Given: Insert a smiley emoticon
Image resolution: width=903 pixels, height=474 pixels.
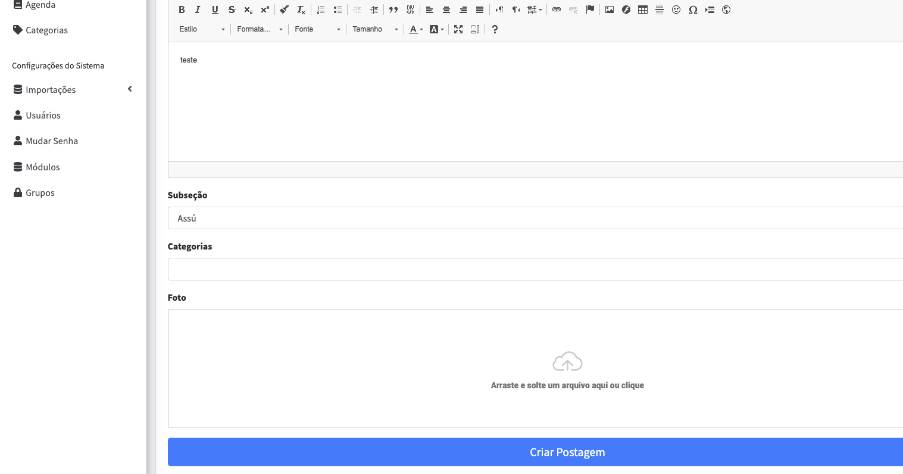Looking at the screenshot, I should point(676,10).
